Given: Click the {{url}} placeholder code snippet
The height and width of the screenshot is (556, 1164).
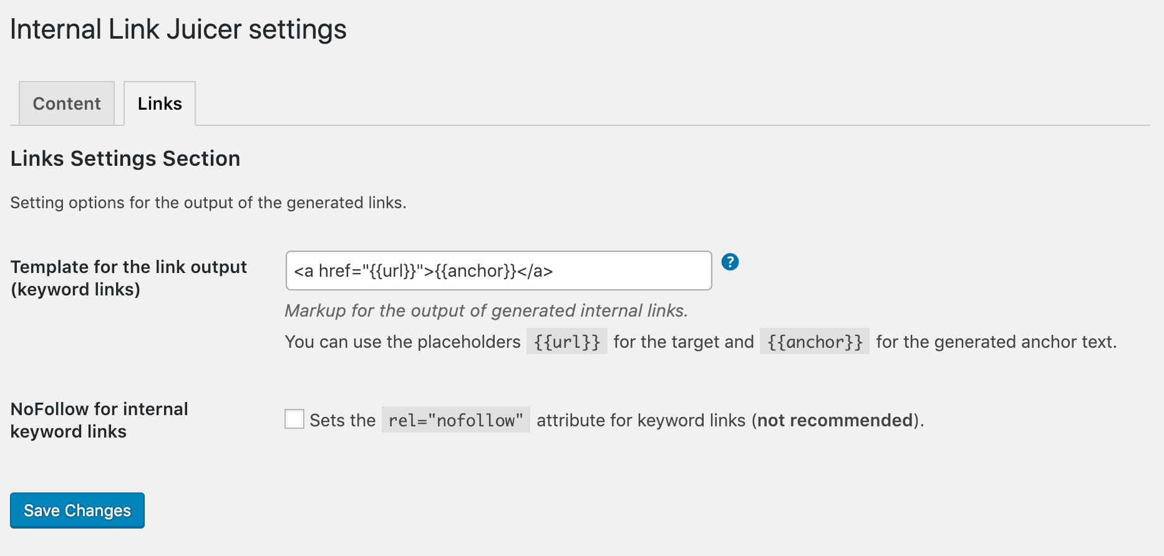Looking at the screenshot, I should click(566, 342).
